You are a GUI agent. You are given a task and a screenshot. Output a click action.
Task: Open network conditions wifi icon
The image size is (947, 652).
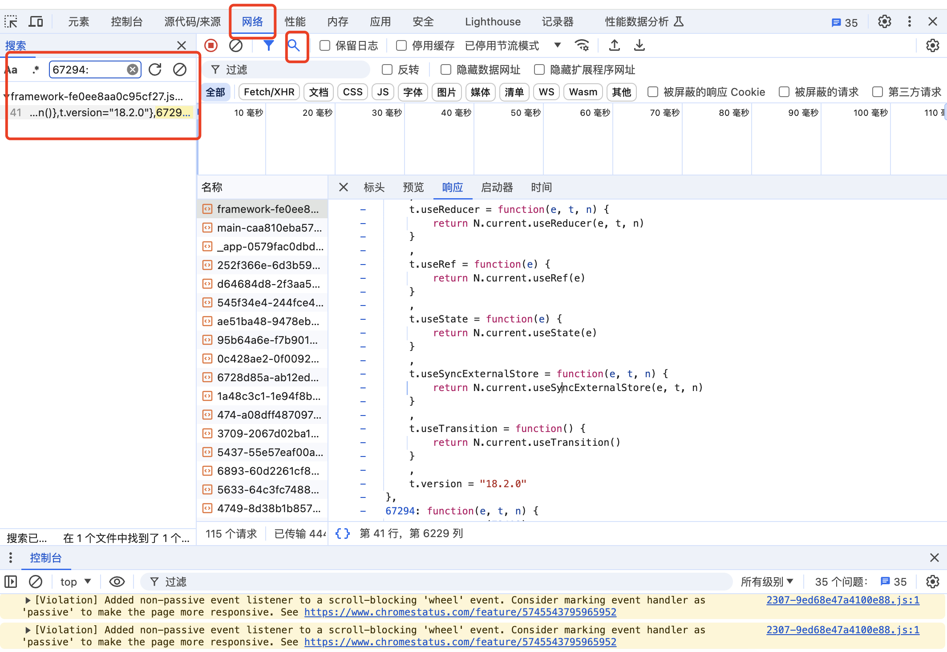582,45
